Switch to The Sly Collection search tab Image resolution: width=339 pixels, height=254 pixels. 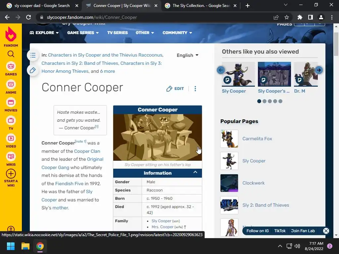point(201,6)
